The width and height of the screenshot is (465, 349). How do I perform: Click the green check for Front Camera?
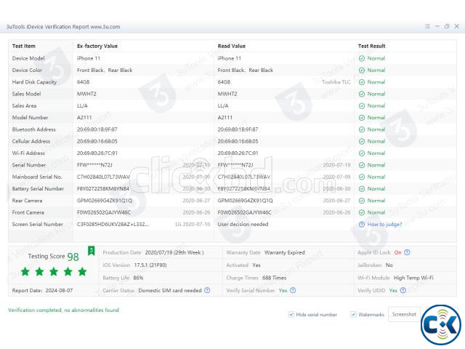(362, 213)
